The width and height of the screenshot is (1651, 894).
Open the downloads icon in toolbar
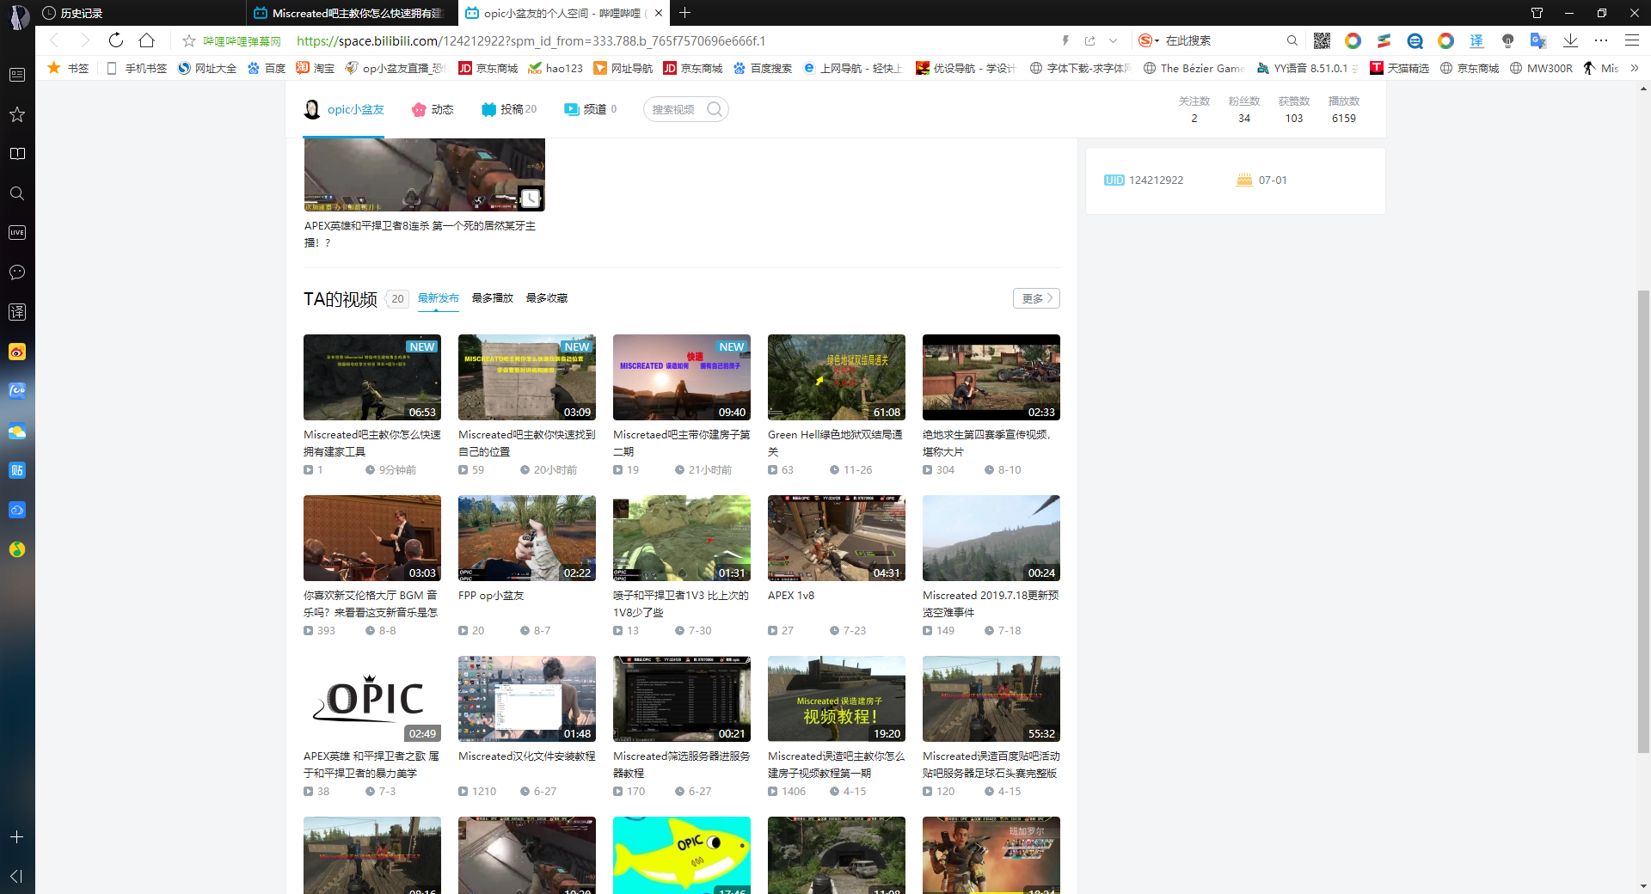pyautogui.click(x=1570, y=40)
